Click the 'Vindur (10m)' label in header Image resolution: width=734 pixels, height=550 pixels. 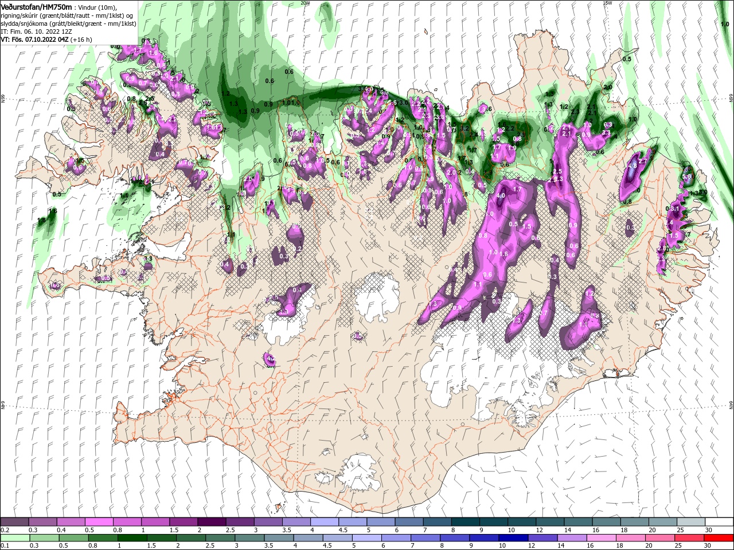pos(97,7)
